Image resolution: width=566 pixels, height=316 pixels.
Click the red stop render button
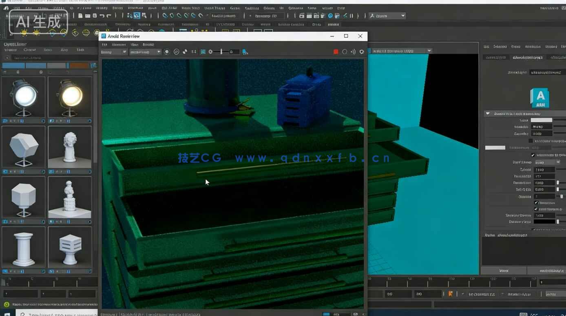pos(336,52)
